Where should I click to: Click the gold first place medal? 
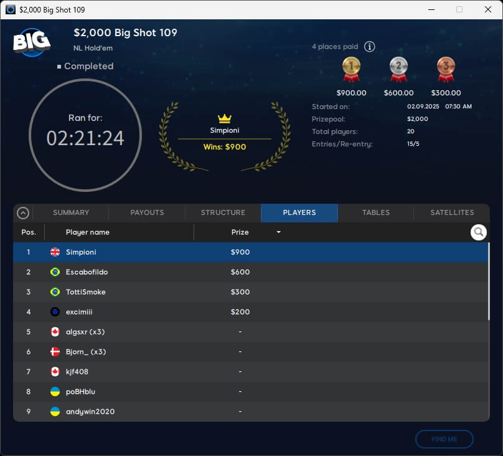(x=351, y=69)
